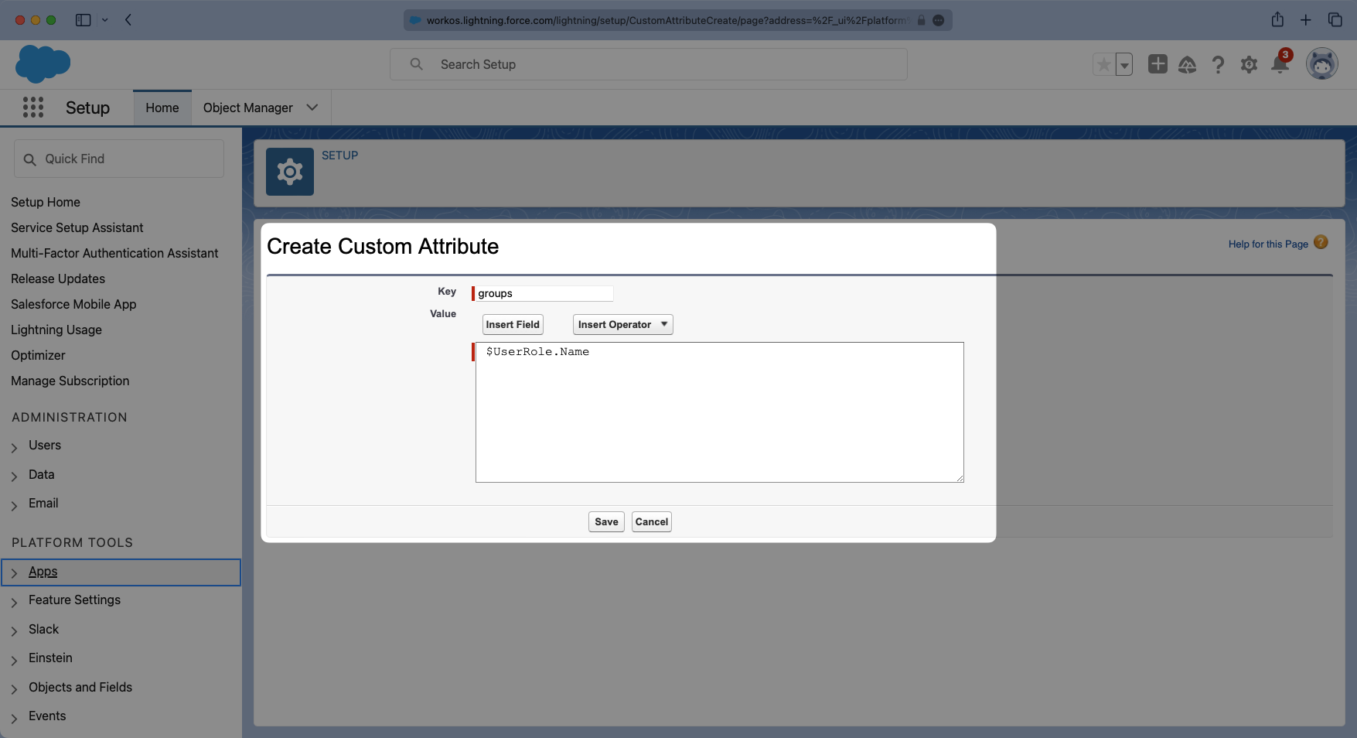
Task: Open the user avatar menu
Action: click(x=1322, y=63)
